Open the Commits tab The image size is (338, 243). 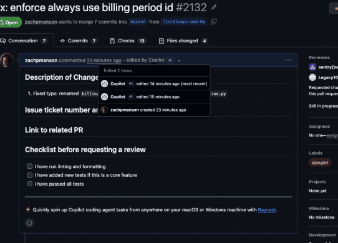(78, 40)
